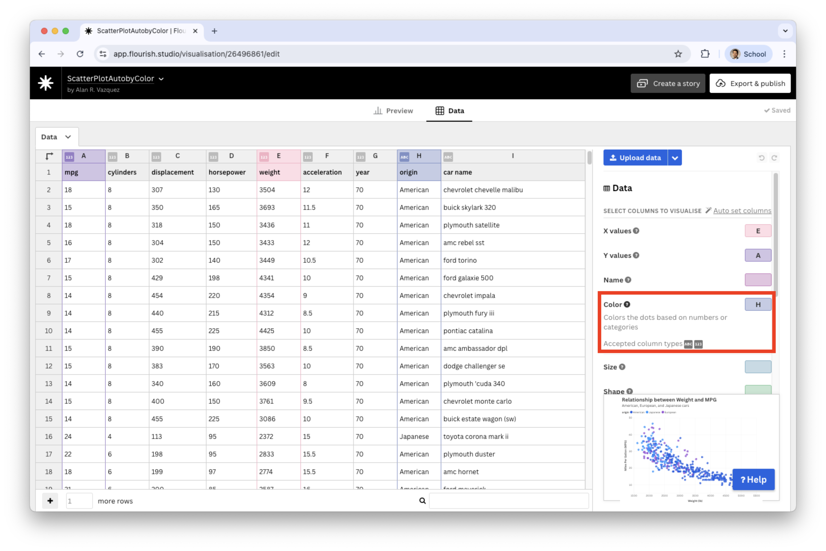Expand the Upload data arrow menu
Viewport: 826px width, 551px height.
(x=675, y=158)
